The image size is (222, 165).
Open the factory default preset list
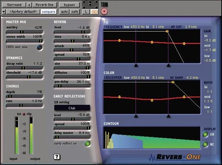[x=23, y=12]
